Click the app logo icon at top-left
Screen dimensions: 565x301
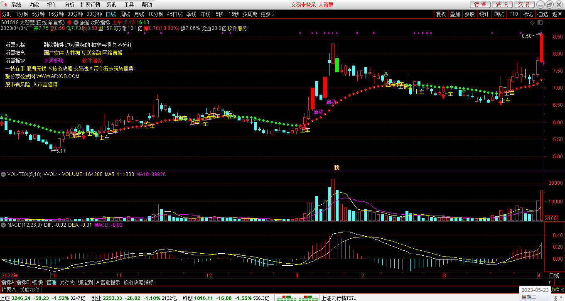(x=5, y=5)
